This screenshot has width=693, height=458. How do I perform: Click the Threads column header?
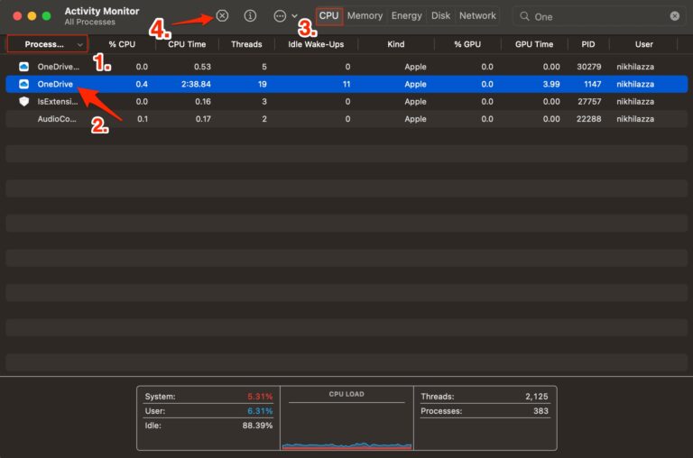pyautogui.click(x=246, y=44)
